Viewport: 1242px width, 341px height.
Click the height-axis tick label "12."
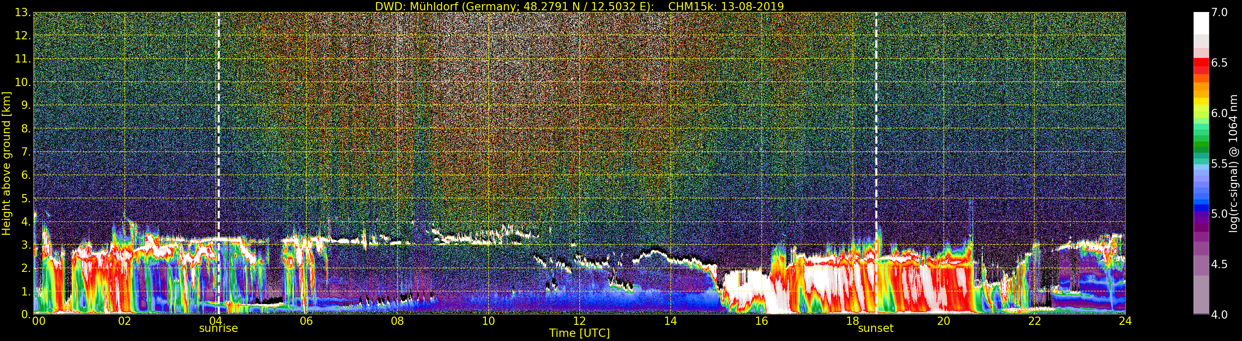pyautogui.click(x=23, y=36)
